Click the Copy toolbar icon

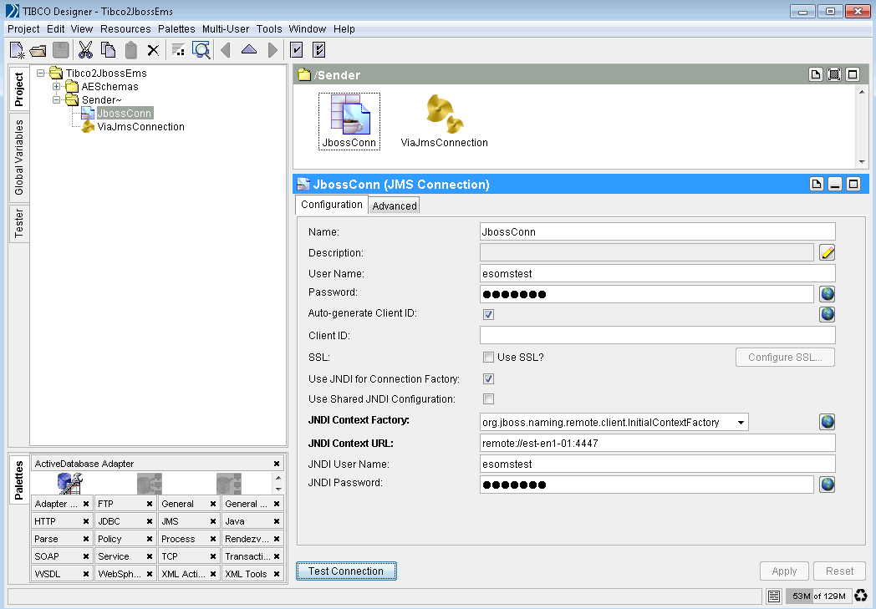tap(108, 50)
